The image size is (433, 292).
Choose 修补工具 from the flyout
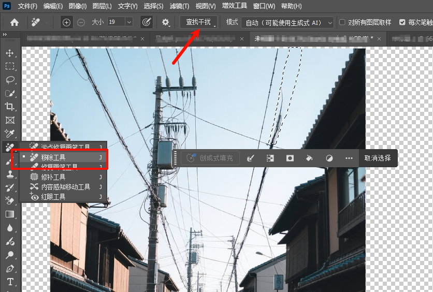coord(63,177)
